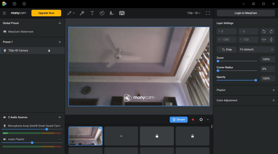Open the hamburger main menu
This screenshot has width=278, height=154.
click(x=4, y=13)
